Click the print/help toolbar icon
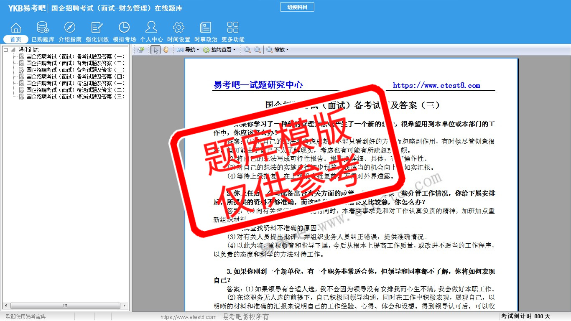Viewport: 571px width, 321px height. click(141, 50)
